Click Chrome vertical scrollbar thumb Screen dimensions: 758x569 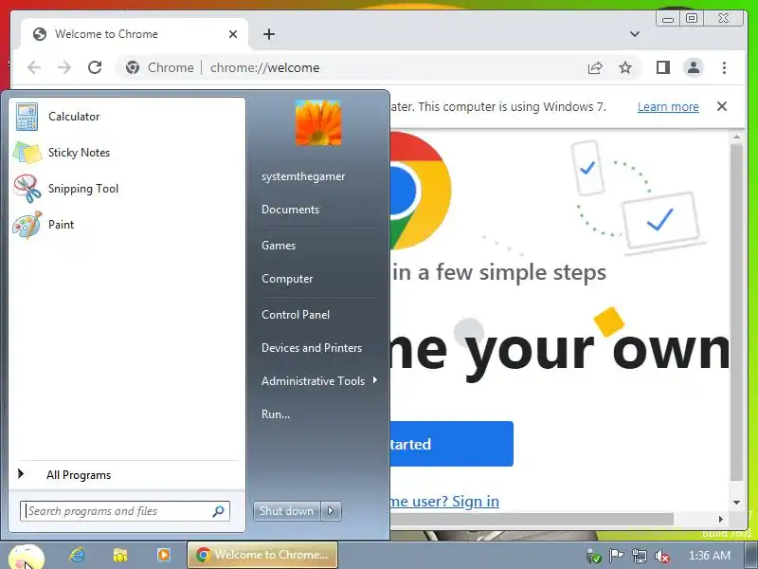coord(736,312)
